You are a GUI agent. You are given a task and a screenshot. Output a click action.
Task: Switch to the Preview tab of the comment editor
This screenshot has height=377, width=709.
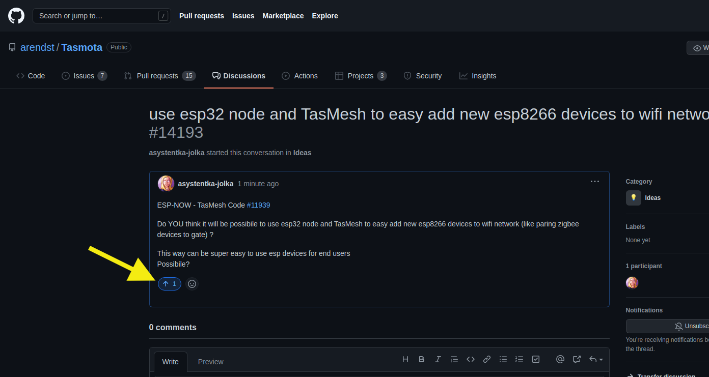pyautogui.click(x=211, y=362)
